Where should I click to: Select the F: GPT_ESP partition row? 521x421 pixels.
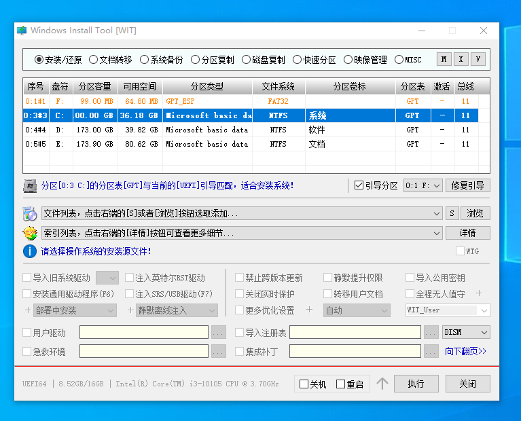[251, 101]
